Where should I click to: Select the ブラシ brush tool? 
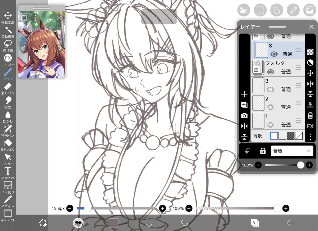point(8,74)
